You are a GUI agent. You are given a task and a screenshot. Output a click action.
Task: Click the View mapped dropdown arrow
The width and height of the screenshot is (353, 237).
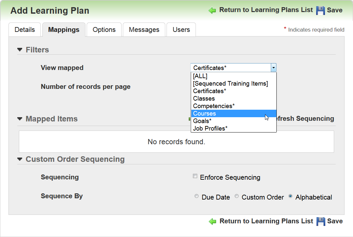(273, 68)
